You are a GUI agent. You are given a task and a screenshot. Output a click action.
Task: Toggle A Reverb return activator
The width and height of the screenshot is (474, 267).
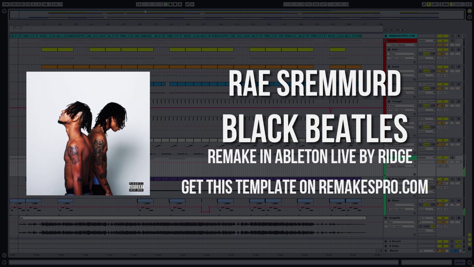(443, 241)
